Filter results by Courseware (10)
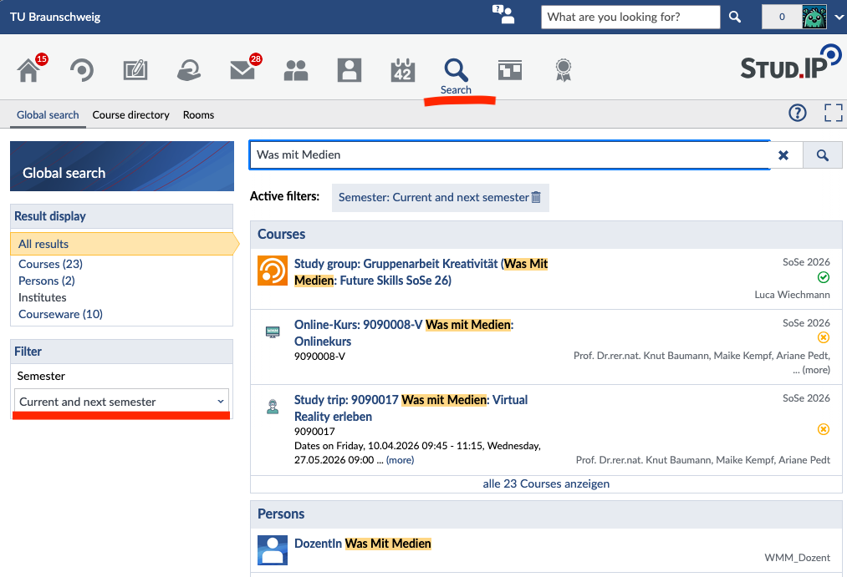 pyautogui.click(x=60, y=314)
